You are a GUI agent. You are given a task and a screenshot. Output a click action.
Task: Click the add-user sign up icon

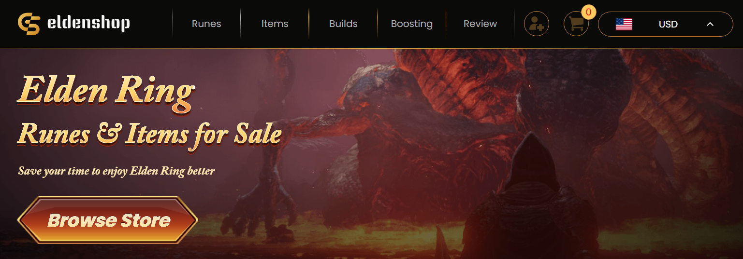click(x=537, y=24)
